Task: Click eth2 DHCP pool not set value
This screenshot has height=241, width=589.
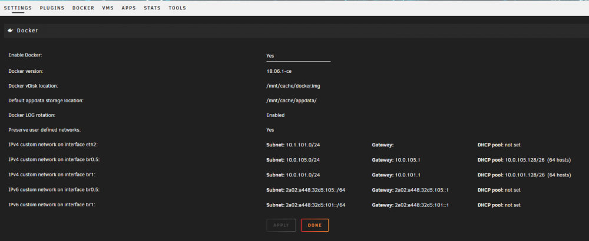Action: [513, 145]
